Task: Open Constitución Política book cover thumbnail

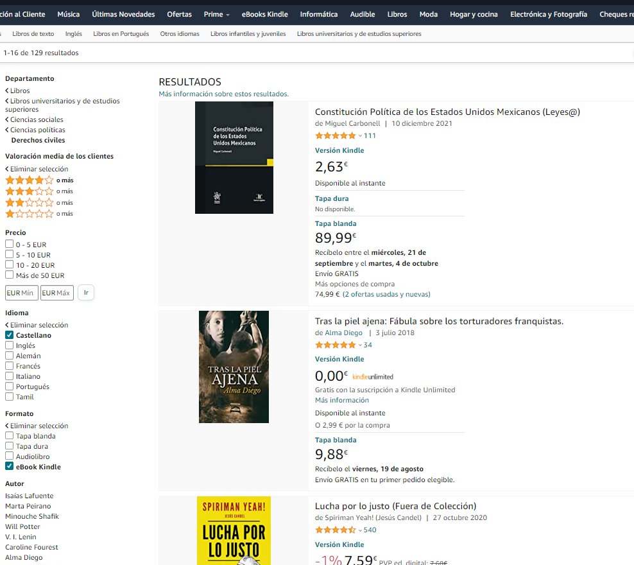Action: [234, 158]
